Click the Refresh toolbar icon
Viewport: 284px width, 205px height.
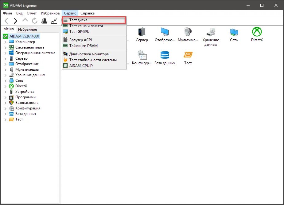(x=35, y=21)
